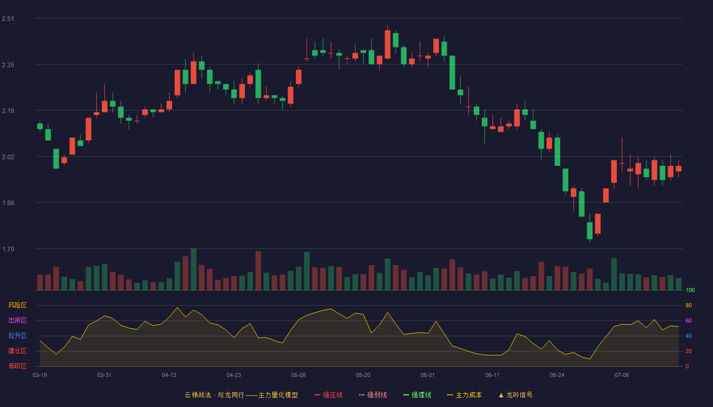This screenshot has height=407, width=713.
Task: Toggle the 强弱线 legend series
Action: pyautogui.click(x=373, y=395)
